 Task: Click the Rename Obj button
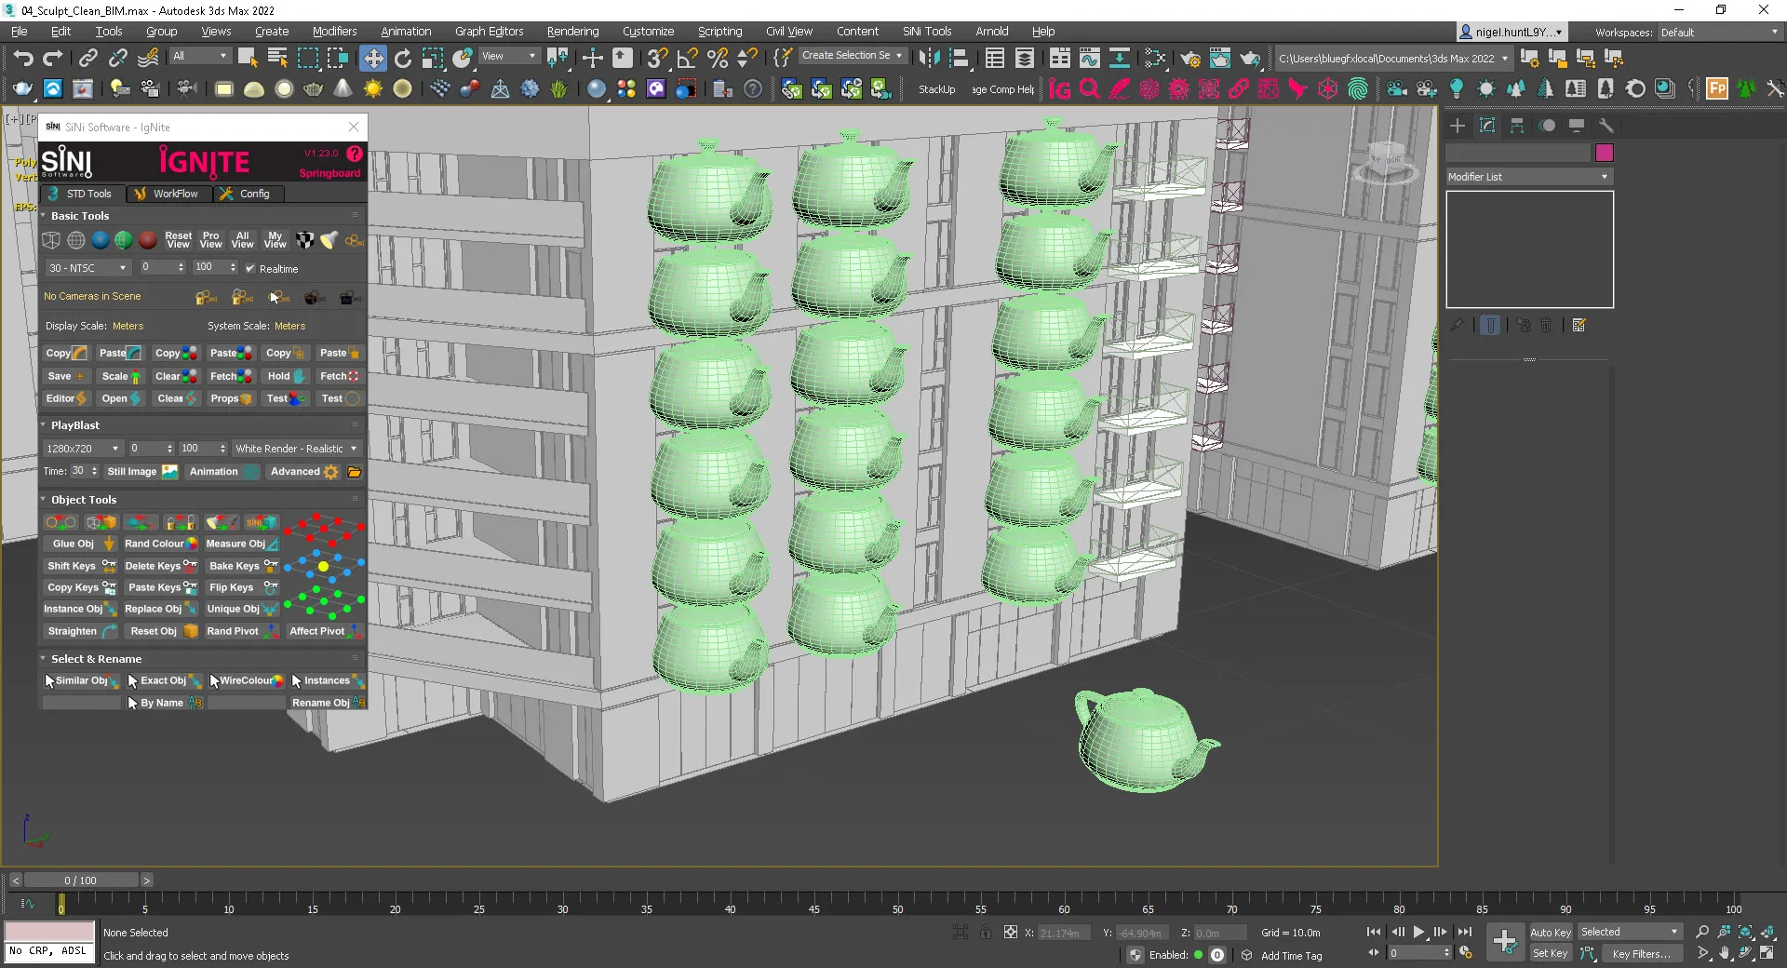click(x=328, y=703)
